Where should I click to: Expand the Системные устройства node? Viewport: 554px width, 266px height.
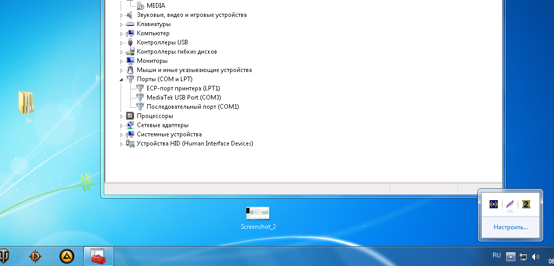pos(121,134)
